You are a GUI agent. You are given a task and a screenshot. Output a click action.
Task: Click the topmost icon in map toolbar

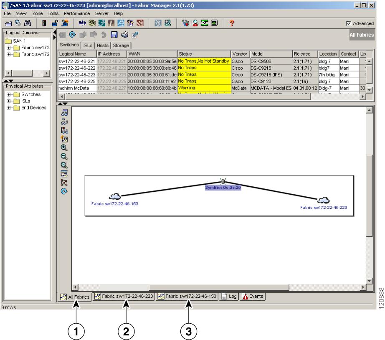coord(64,113)
